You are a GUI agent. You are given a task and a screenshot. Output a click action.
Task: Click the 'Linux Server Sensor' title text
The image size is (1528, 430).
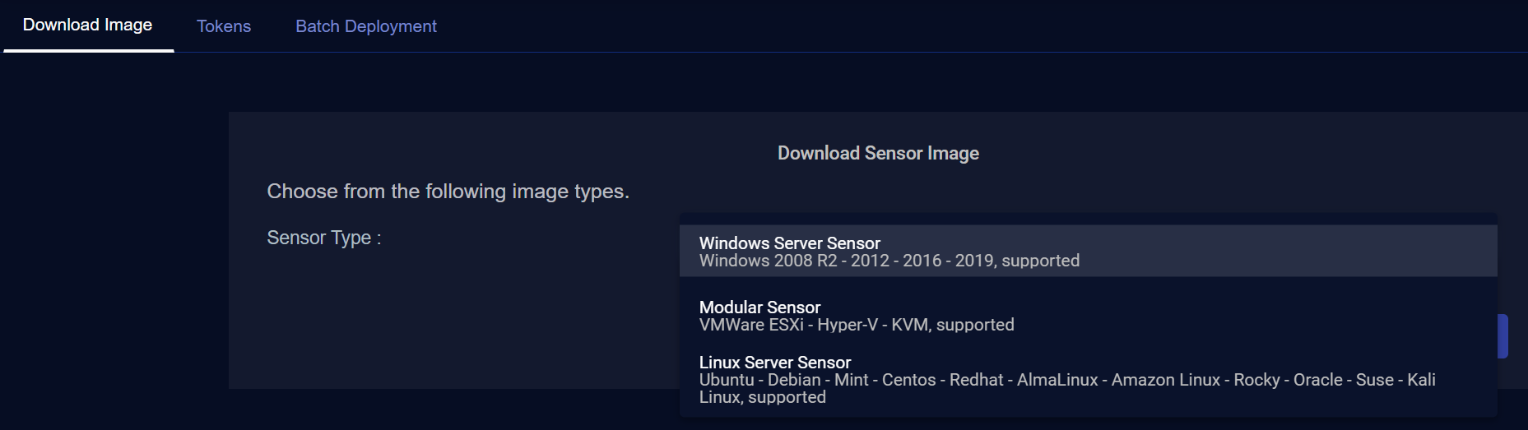[x=774, y=362]
